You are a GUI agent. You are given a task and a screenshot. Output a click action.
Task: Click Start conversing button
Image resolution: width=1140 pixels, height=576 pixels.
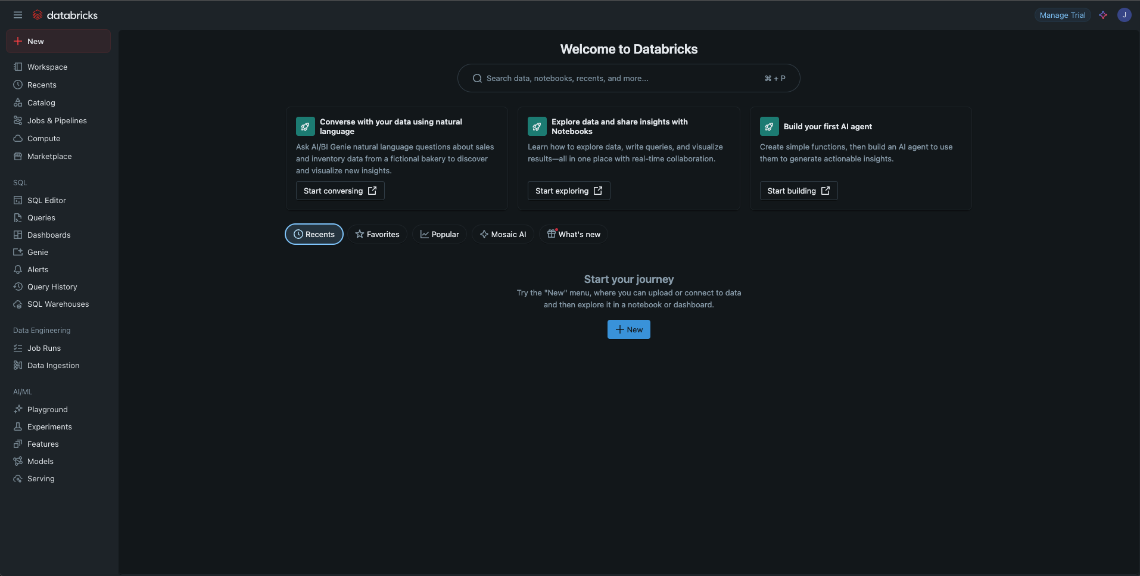(x=340, y=191)
